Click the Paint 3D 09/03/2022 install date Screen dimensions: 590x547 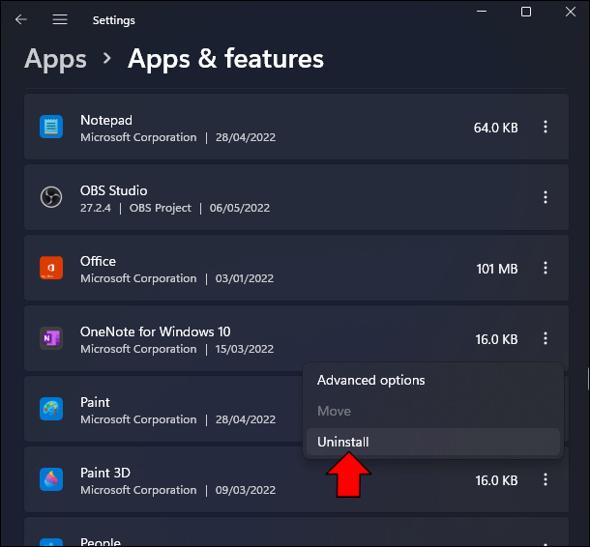[x=246, y=490]
